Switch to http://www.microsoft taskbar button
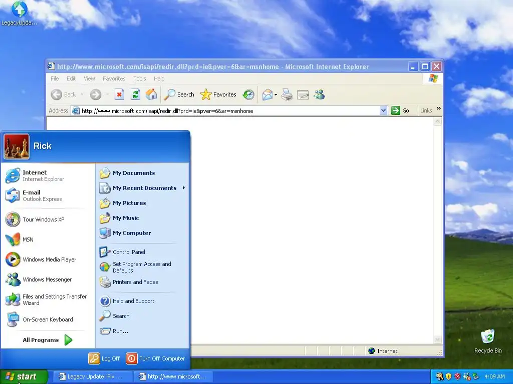Image resolution: width=513 pixels, height=384 pixels. pos(173,377)
